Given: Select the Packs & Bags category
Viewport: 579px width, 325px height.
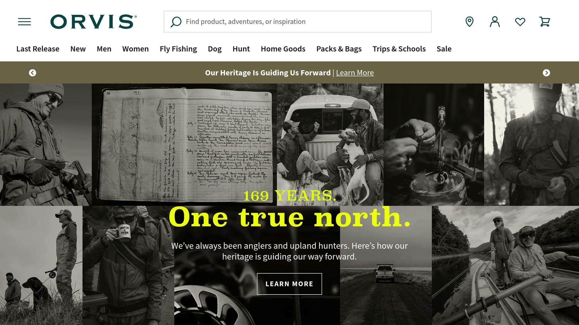Looking at the screenshot, I should (339, 49).
